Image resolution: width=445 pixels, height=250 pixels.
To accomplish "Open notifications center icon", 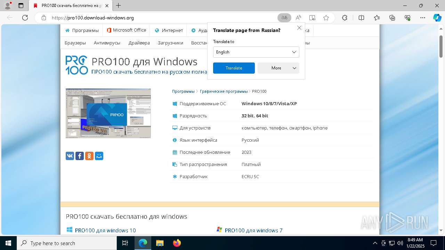I will point(434,243).
